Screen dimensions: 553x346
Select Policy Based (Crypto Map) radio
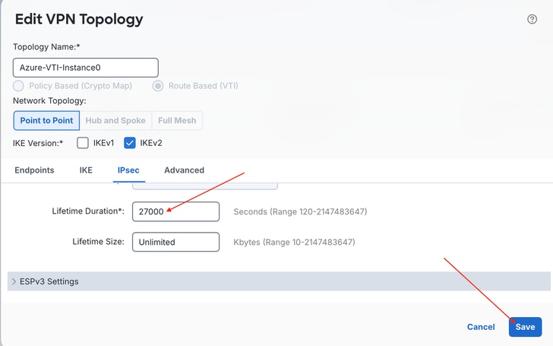18,86
